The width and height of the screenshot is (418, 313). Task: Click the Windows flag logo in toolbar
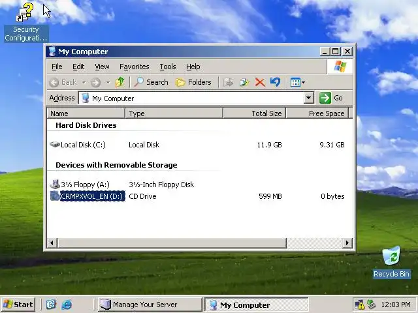click(340, 67)
